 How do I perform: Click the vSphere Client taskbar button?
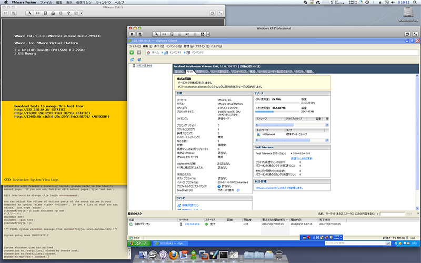pos(169,244)
